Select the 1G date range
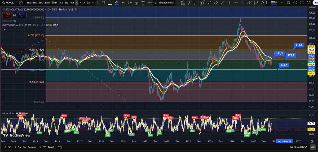318x152 pixels. pos(5,147)
